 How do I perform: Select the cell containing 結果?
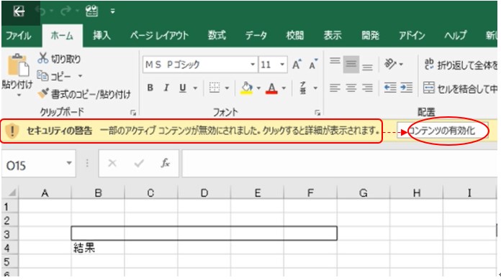98,248
